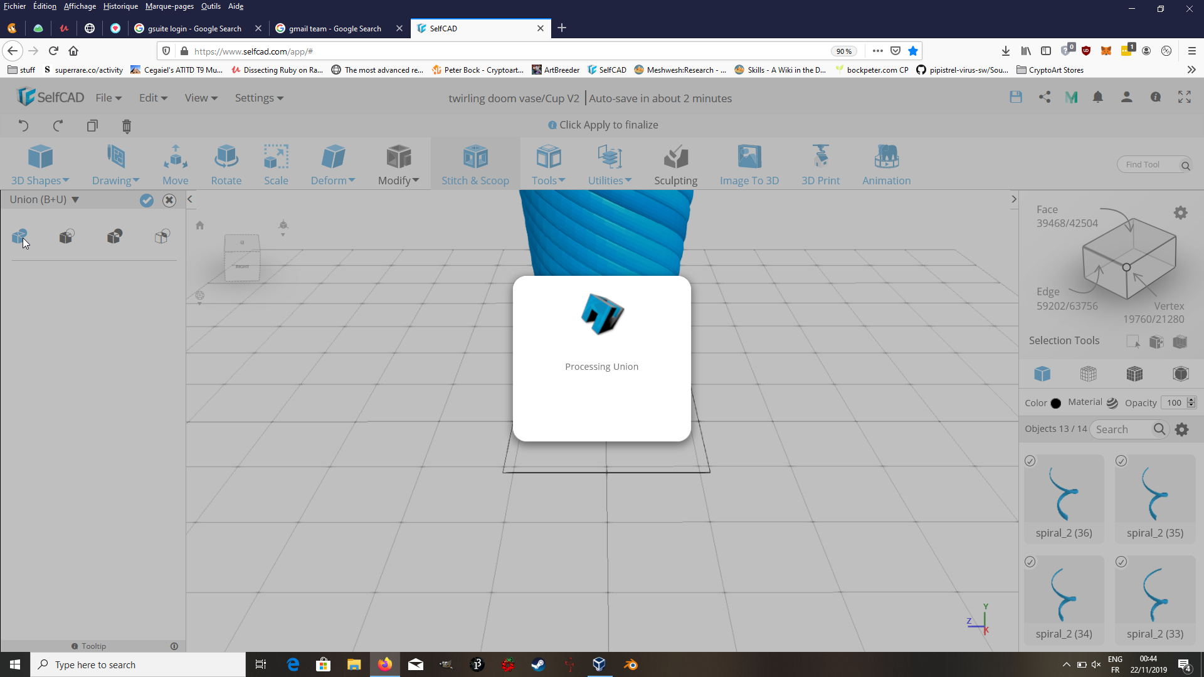Screen dimensions: 1204x677
Task: Open the Animation tool
Action: coord(886,165)
